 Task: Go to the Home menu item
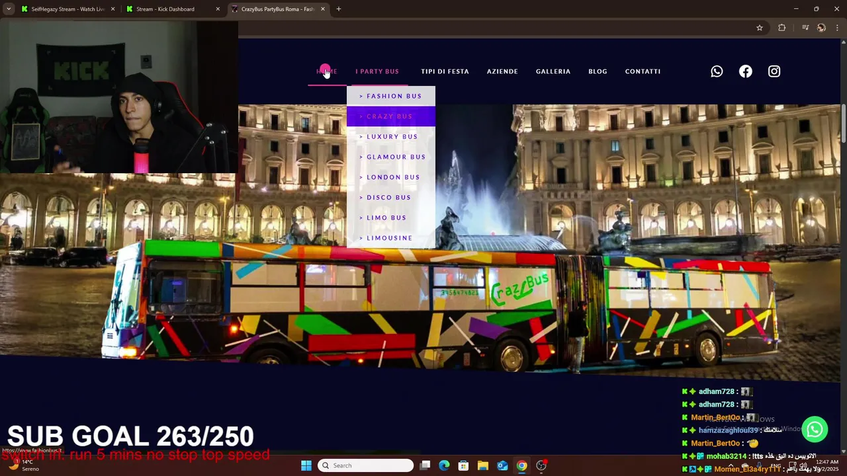[x=327, y=71]
